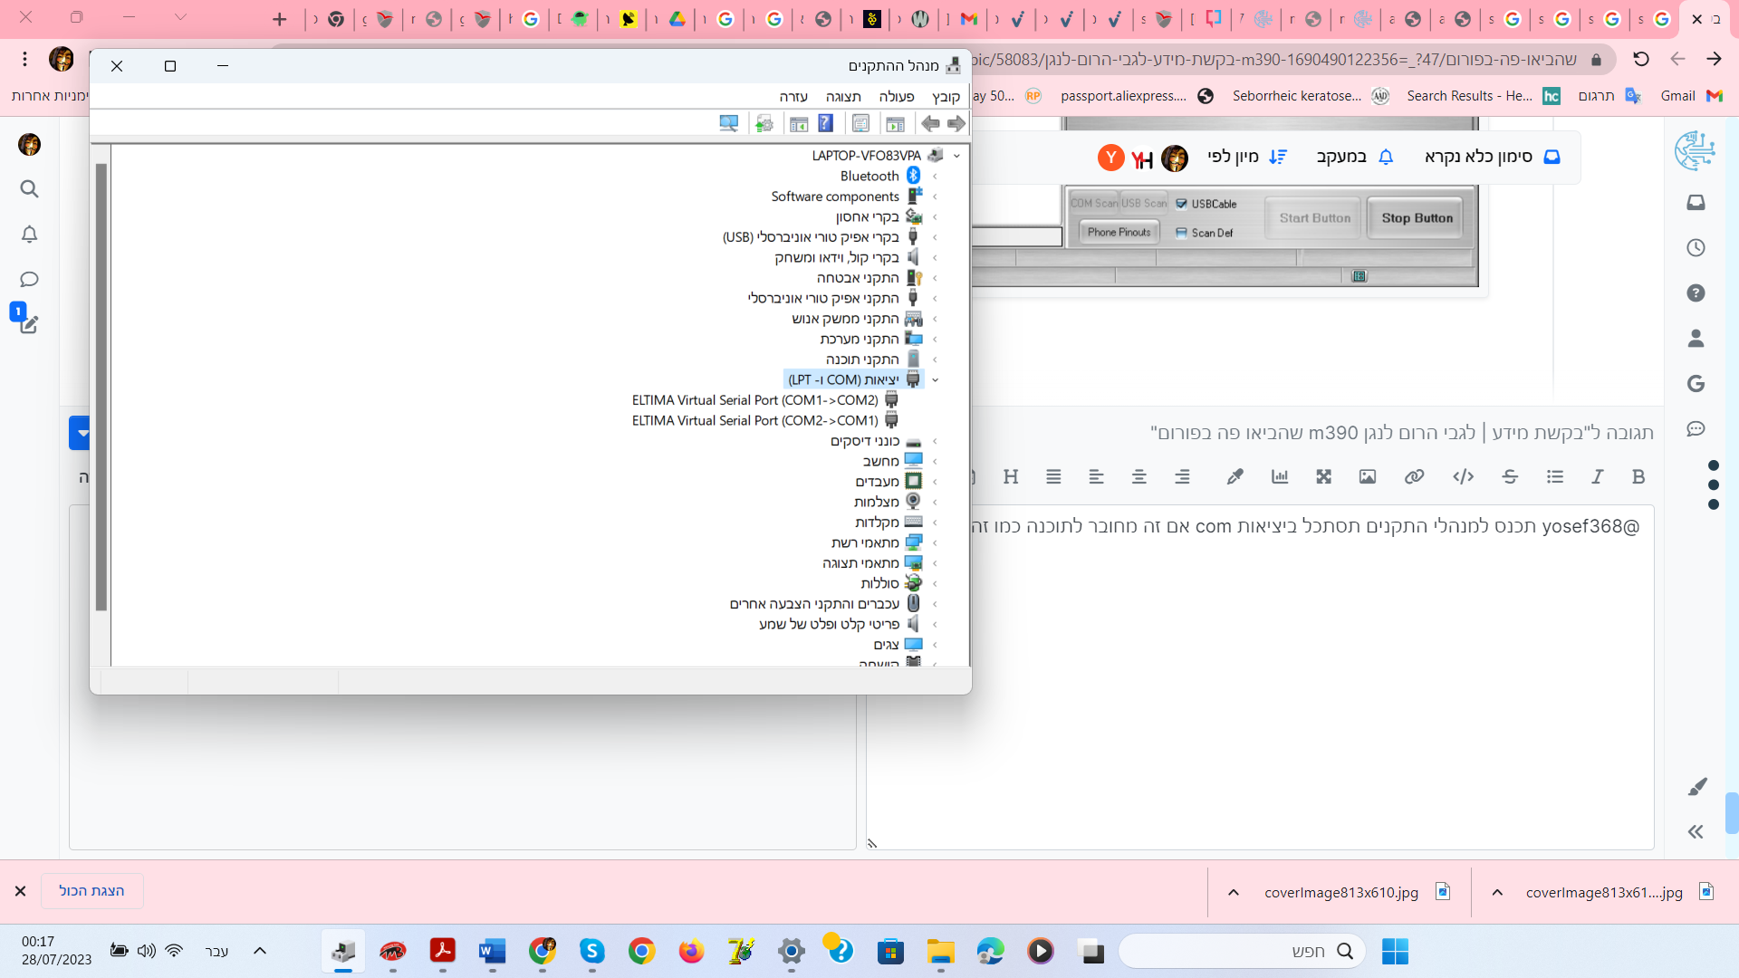Open Firefox from the taskbar
Image resolution: width=1739 pixels, height=978 pixels.
pyautogui.click(x=692, y=951)
